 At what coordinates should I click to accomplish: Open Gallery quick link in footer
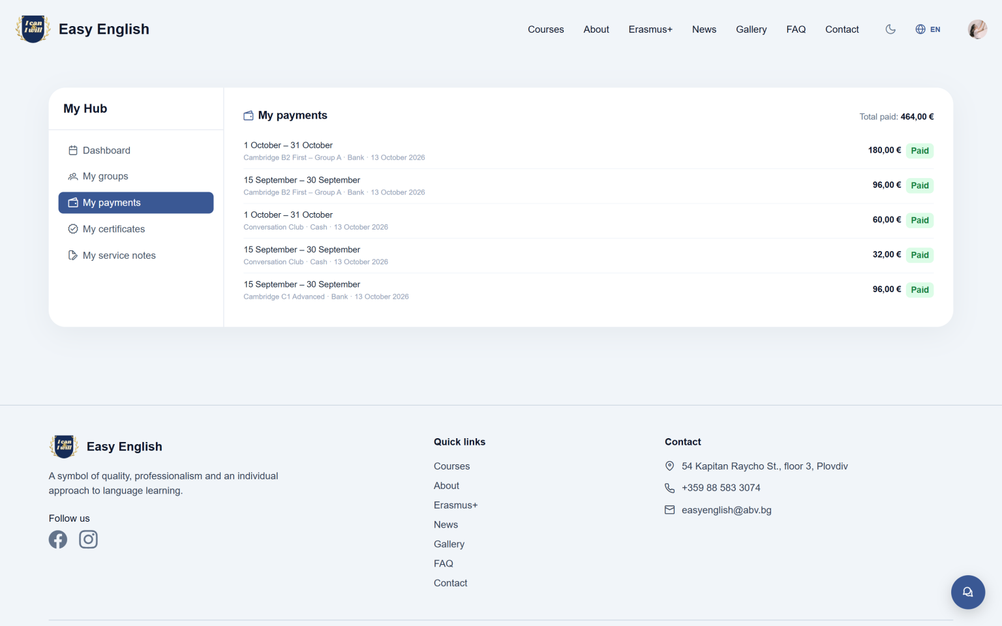(449, 544)
